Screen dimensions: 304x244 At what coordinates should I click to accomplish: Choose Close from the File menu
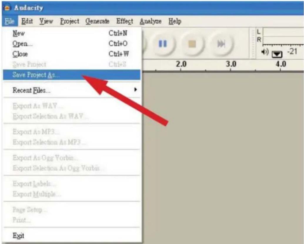72,54
